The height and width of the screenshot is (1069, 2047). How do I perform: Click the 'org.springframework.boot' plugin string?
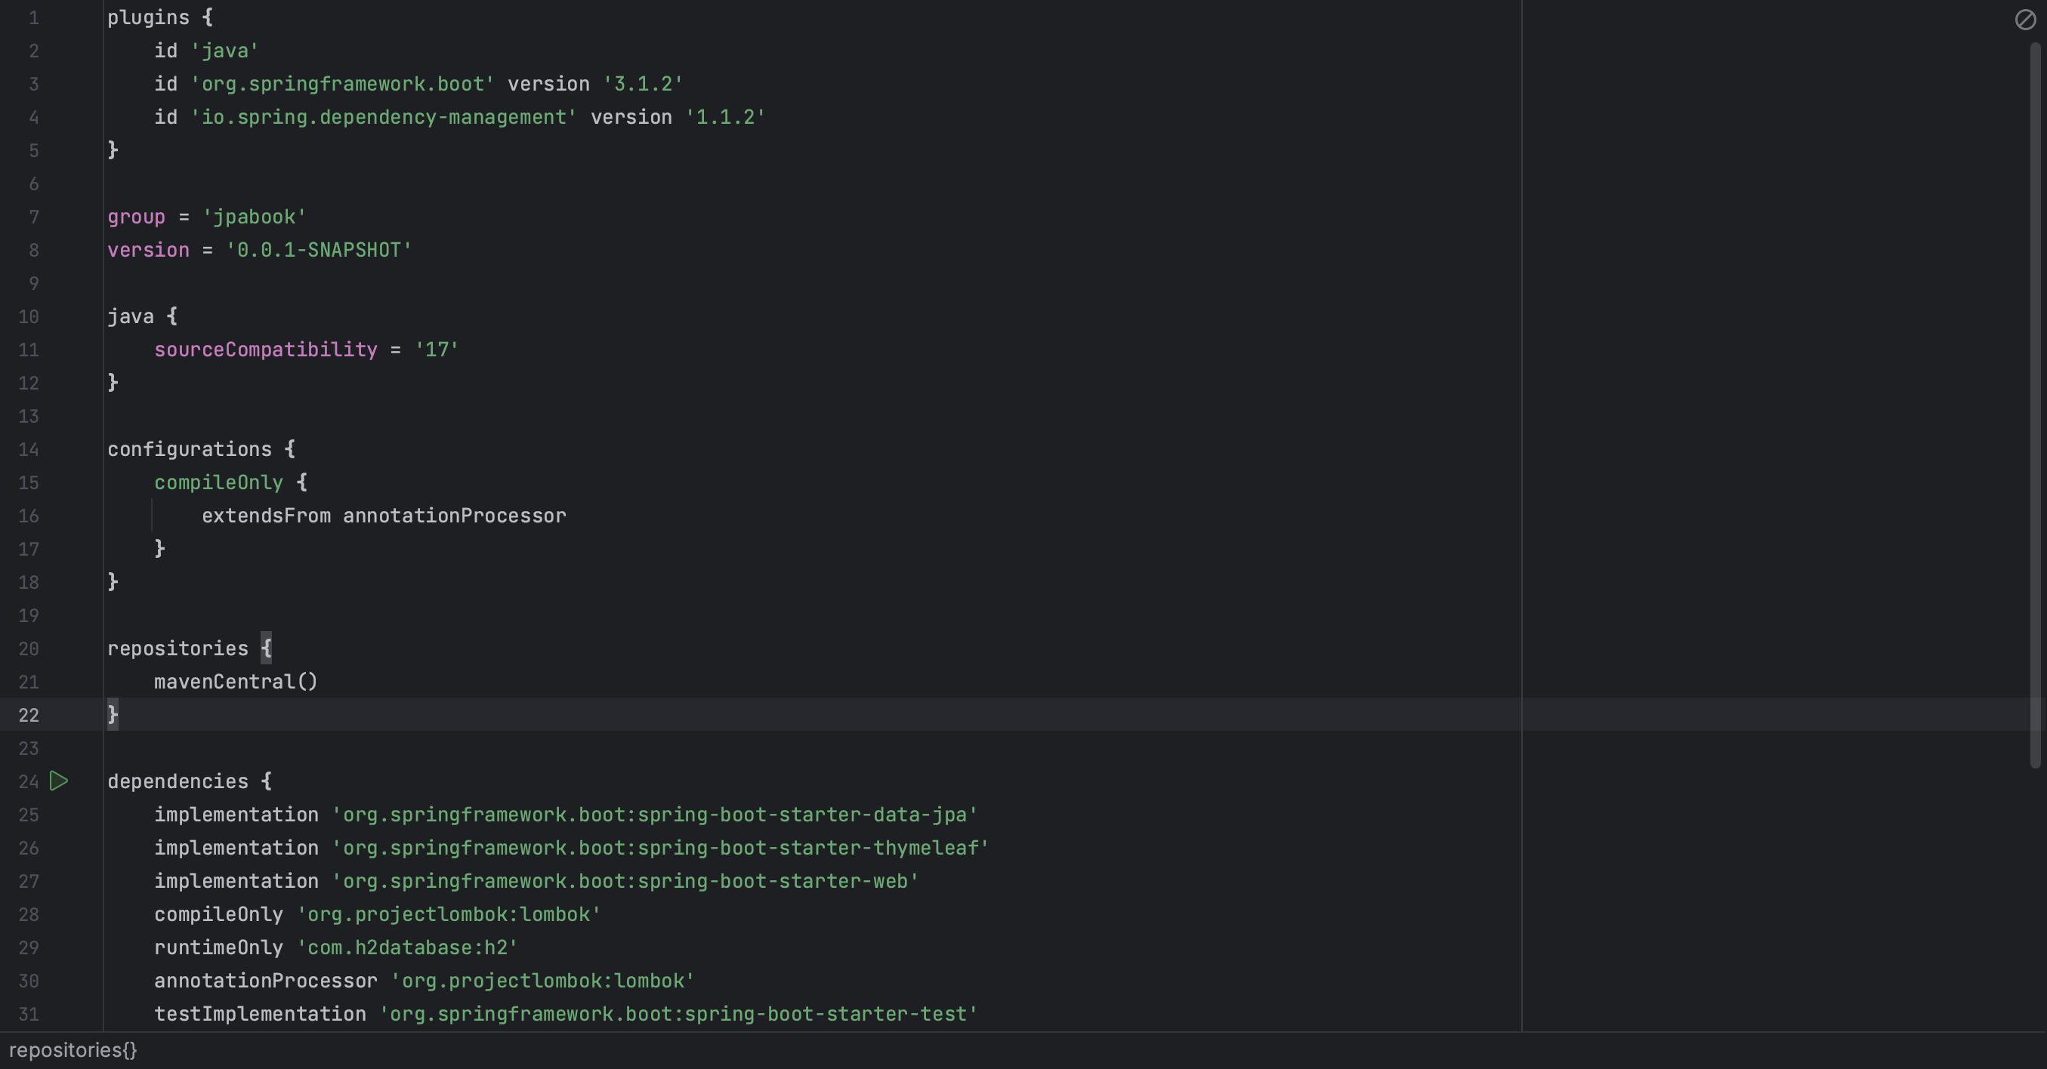(x=342, y=85)
